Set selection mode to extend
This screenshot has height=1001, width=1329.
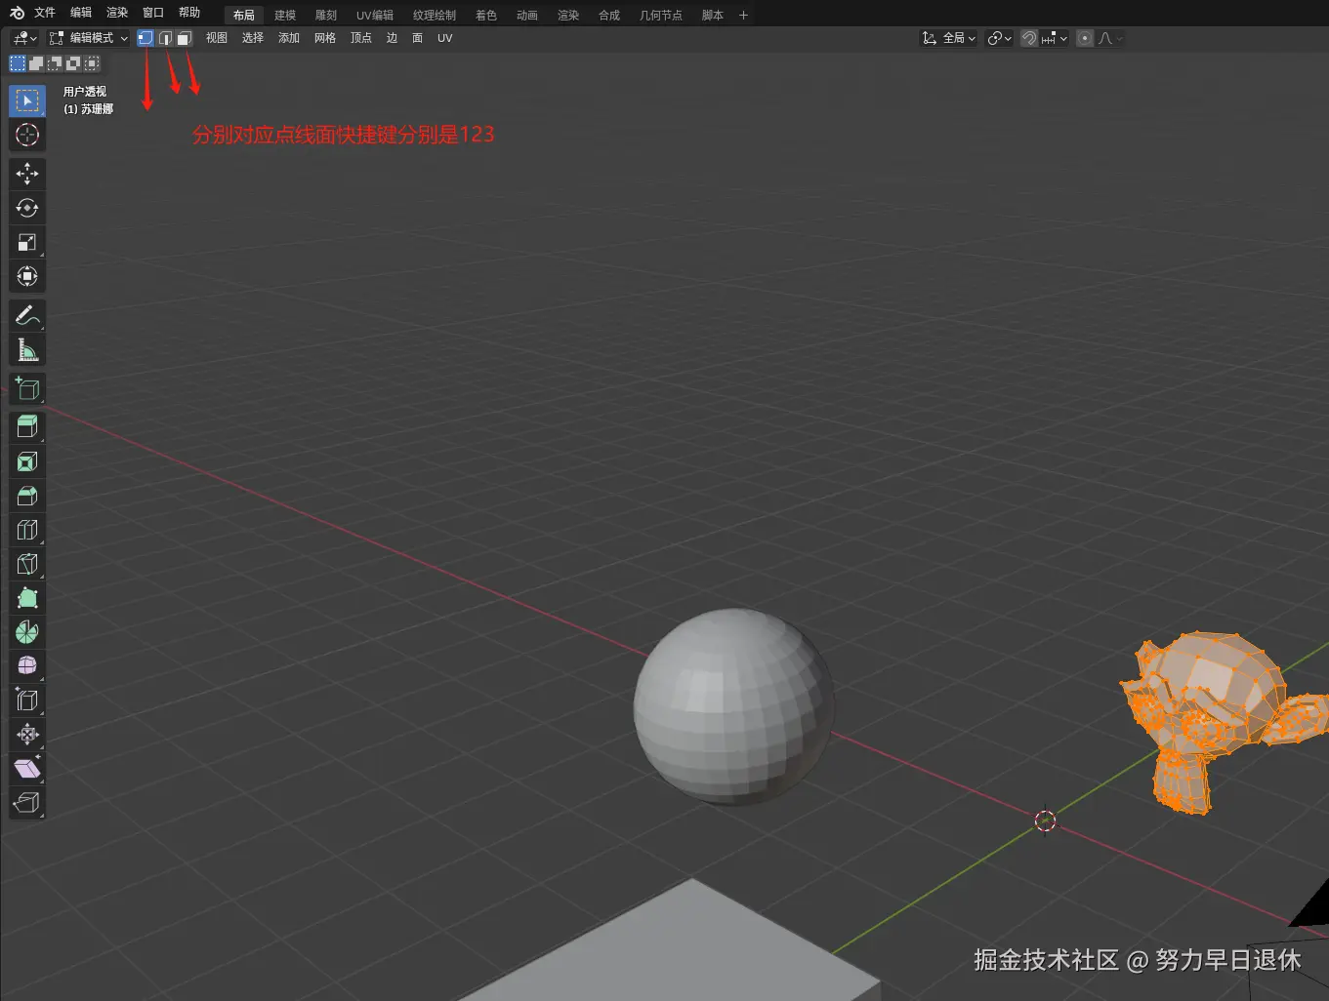(36, 63)
